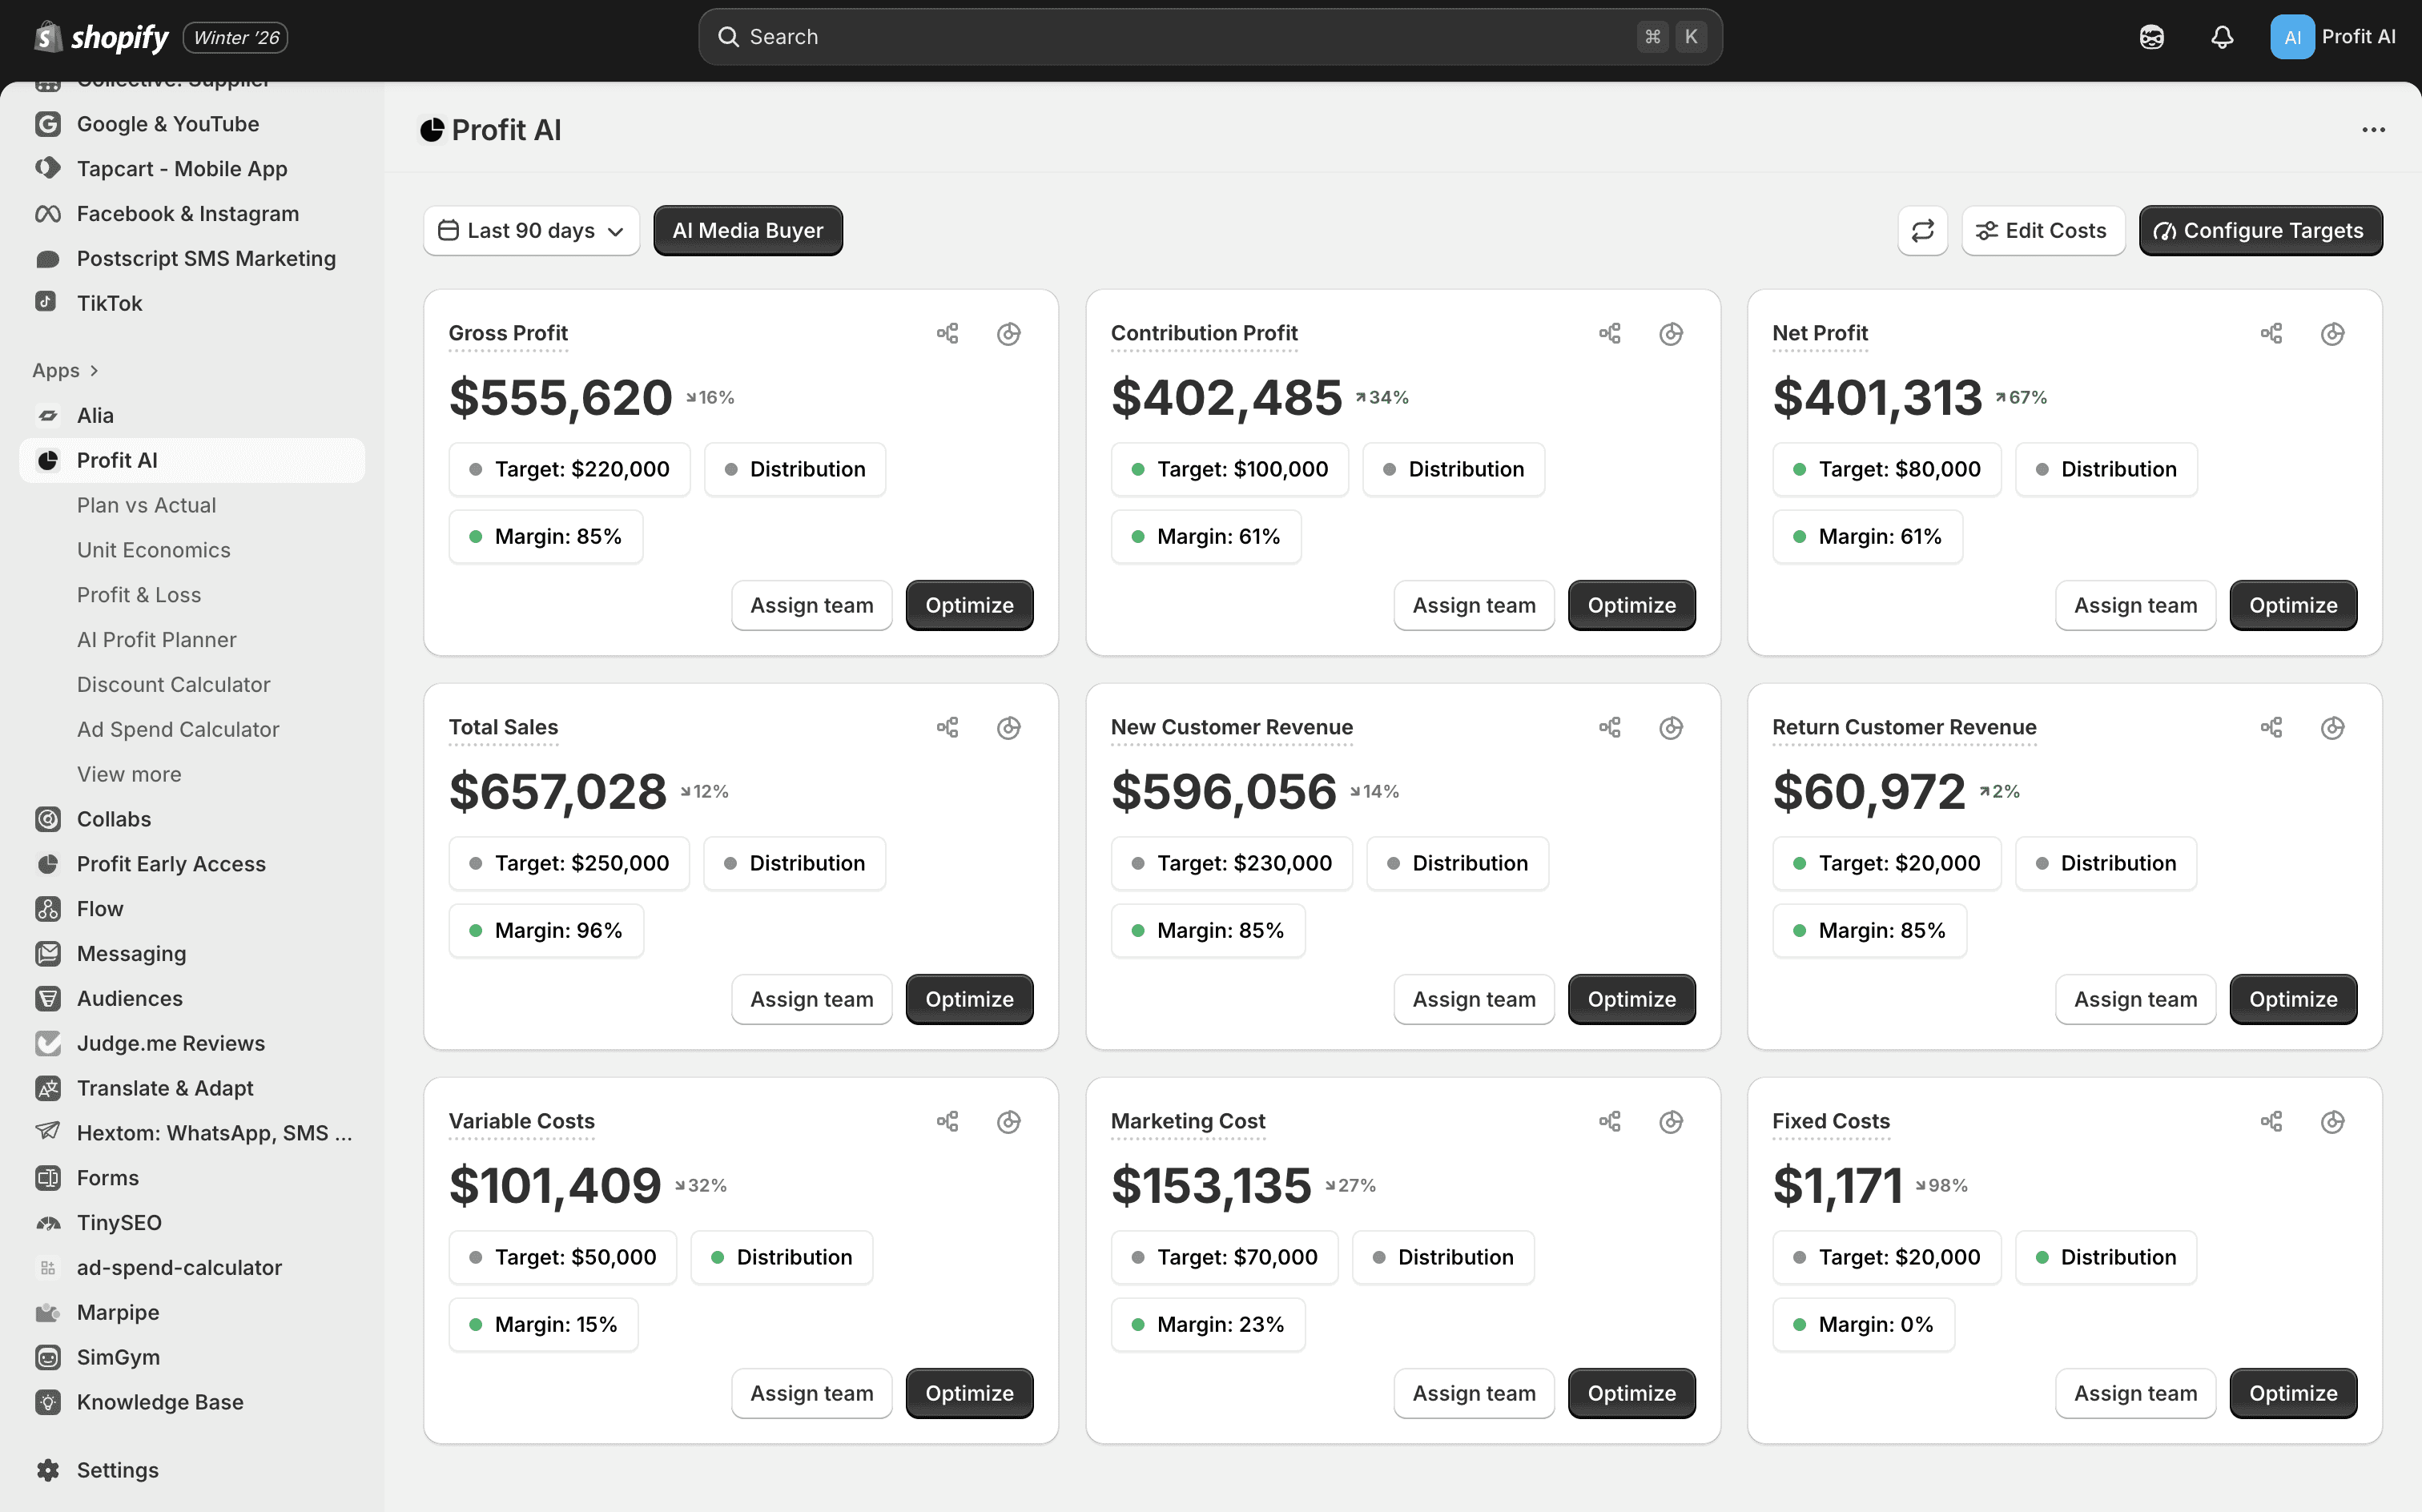Expand View more under Profit AI menu
The image size is (2422, 1512).
tap(129, 774)
